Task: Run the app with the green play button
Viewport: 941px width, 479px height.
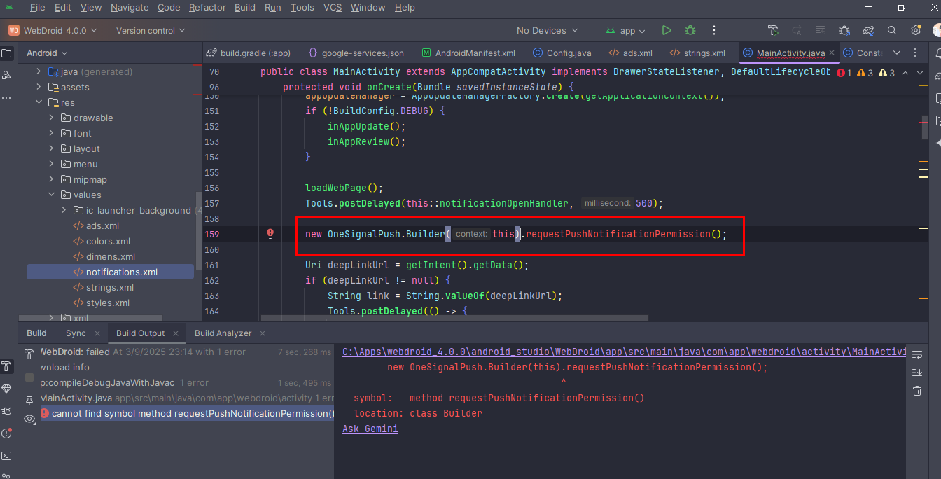Action: pyautogui.click(x=667, y=30)
